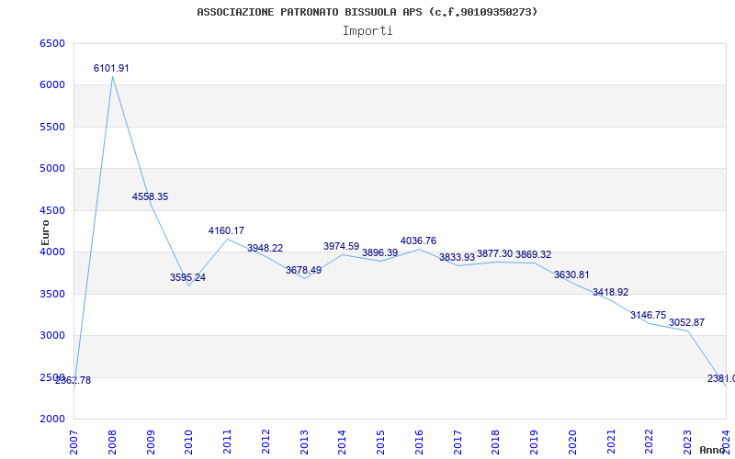Click the 4000 value on Euro axis
This screenshot has height=459, width=735.
pyautogui.click(x=52, y=252)
